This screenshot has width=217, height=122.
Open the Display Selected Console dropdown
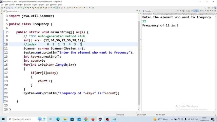pos(205,11)
